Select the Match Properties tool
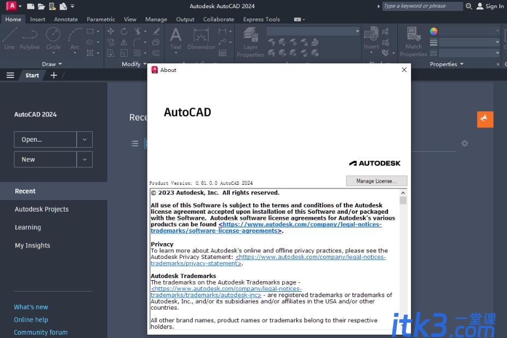 (414, 43)
